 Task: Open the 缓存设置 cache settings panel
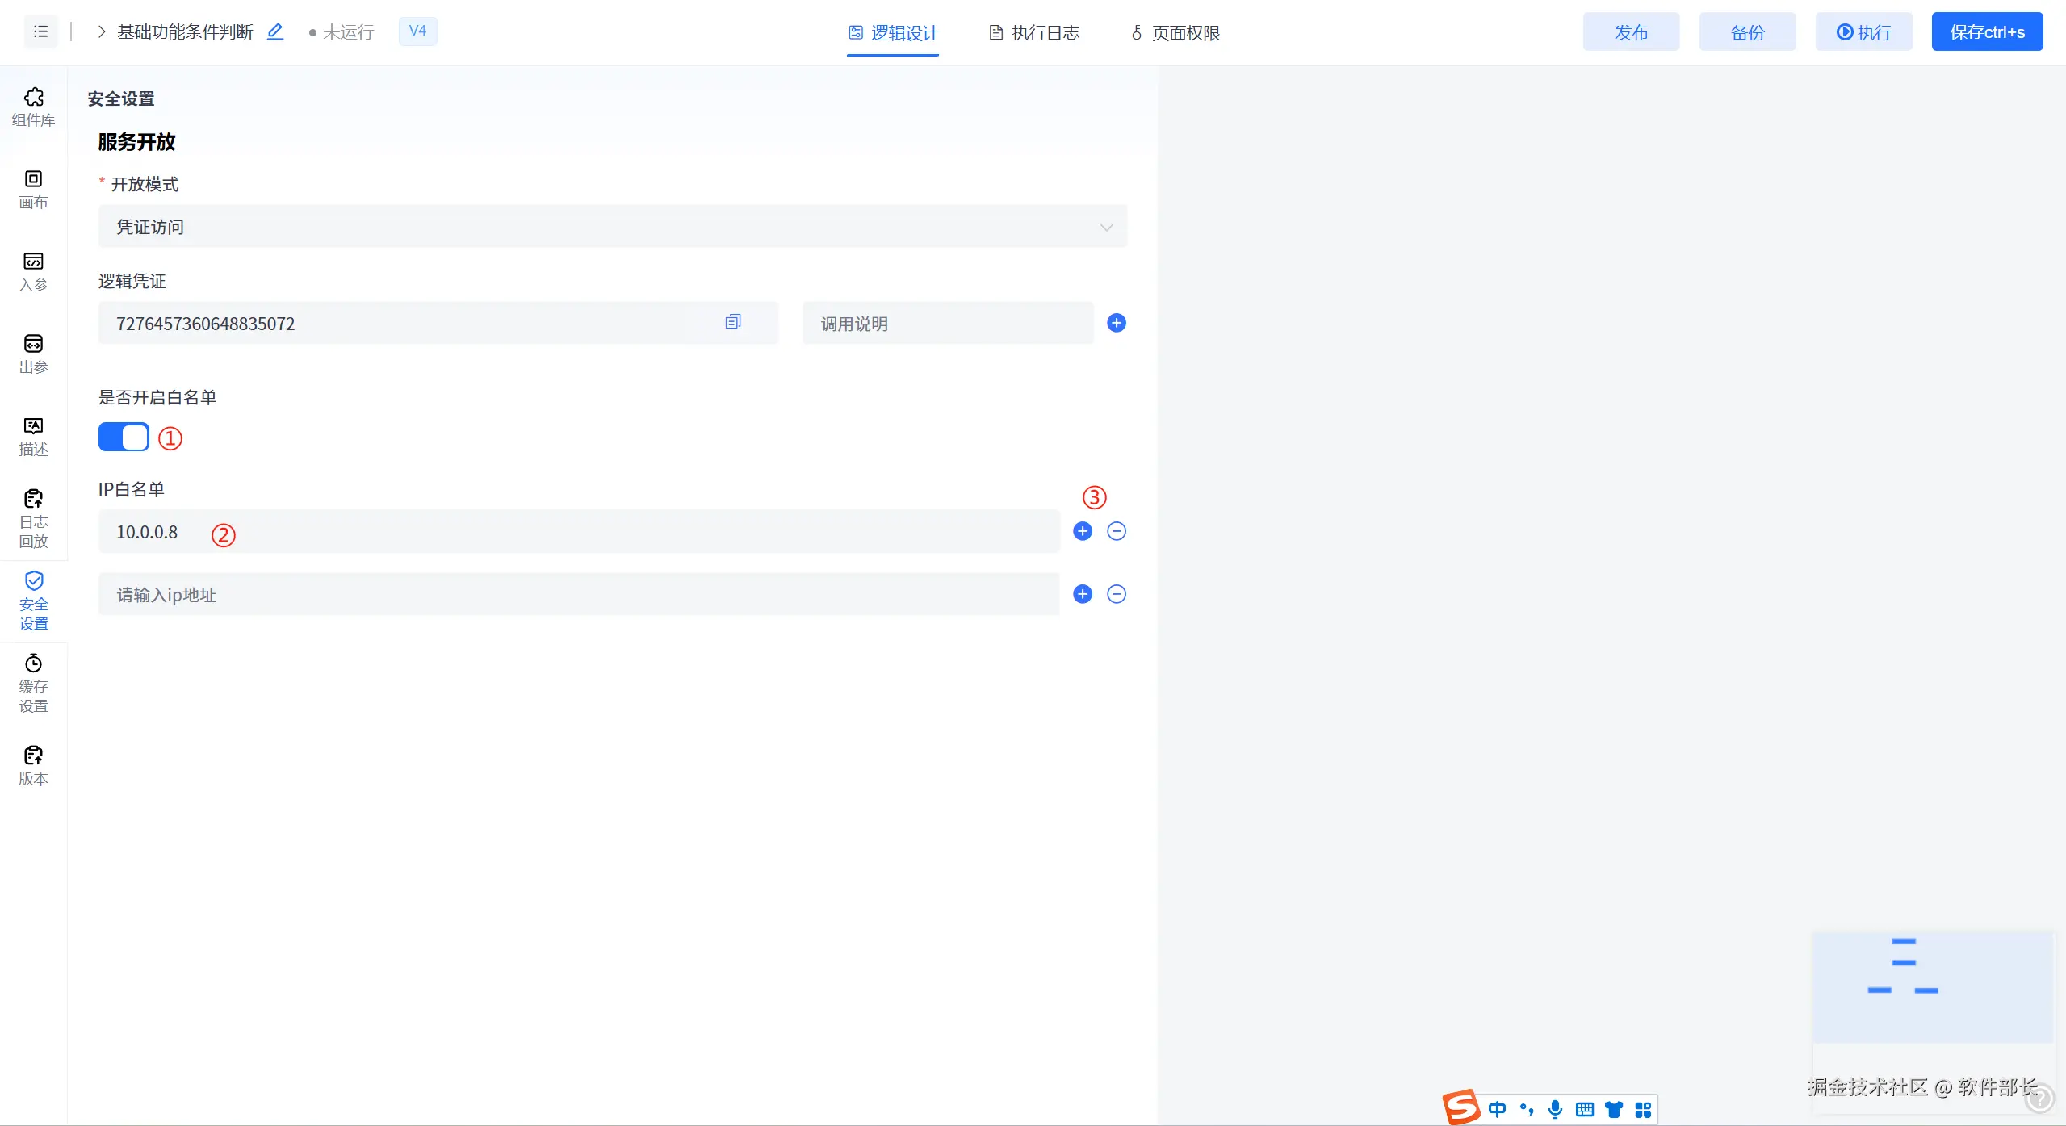click(x=33, y=683)
